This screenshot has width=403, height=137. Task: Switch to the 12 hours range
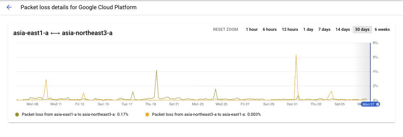[x=290, y=29]
